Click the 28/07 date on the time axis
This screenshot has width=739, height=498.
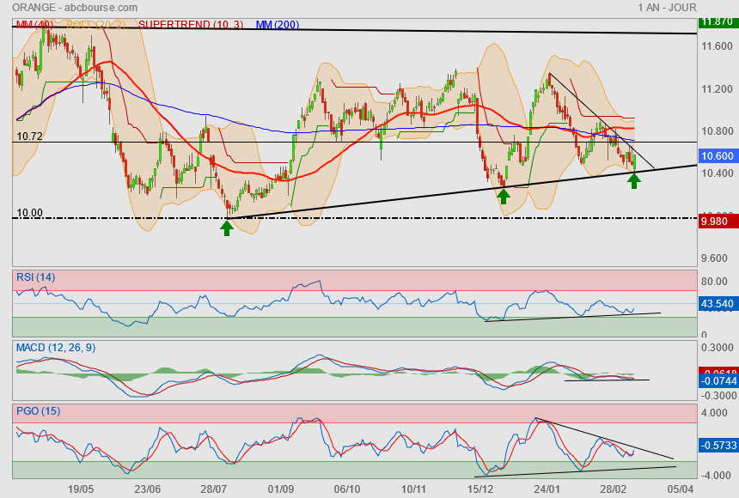coord(214,489)
